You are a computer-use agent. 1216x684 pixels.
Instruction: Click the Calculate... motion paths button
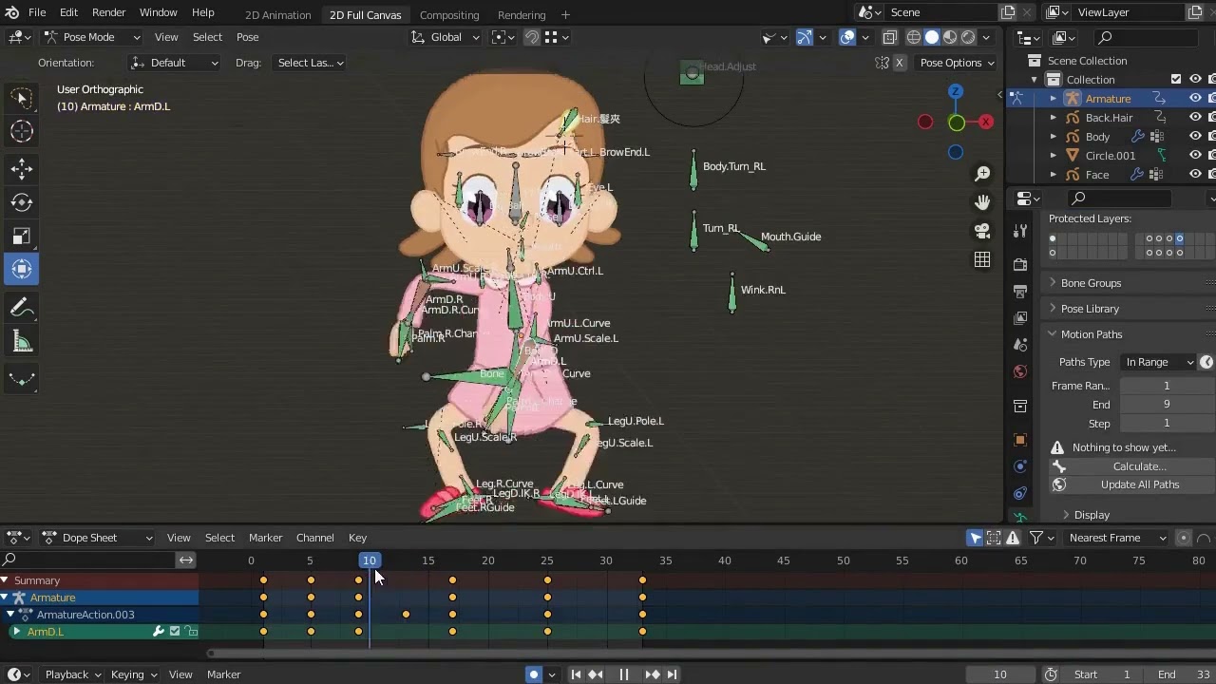point(1132,466)
